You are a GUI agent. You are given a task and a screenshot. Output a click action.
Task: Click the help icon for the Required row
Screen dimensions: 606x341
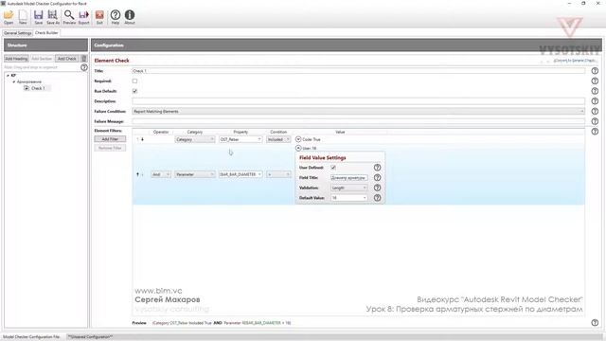[x=595, y=81]
